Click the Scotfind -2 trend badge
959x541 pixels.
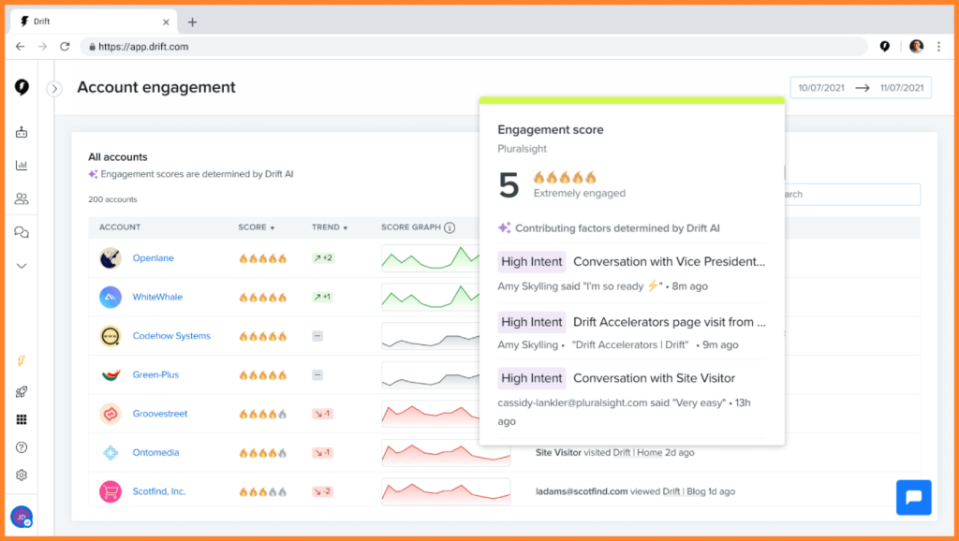point(322,491)
